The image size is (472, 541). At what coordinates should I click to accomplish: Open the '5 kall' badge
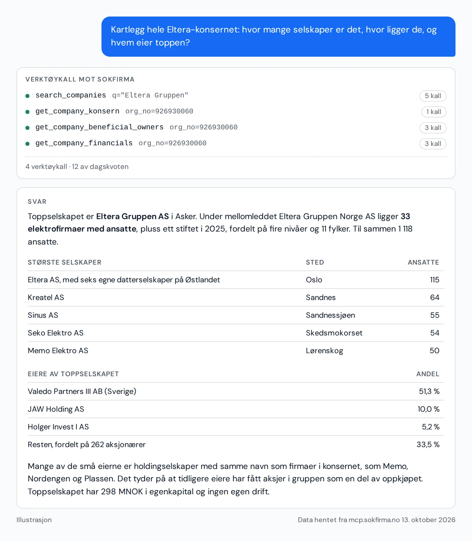pyautogui.click(x=433, y=96)
